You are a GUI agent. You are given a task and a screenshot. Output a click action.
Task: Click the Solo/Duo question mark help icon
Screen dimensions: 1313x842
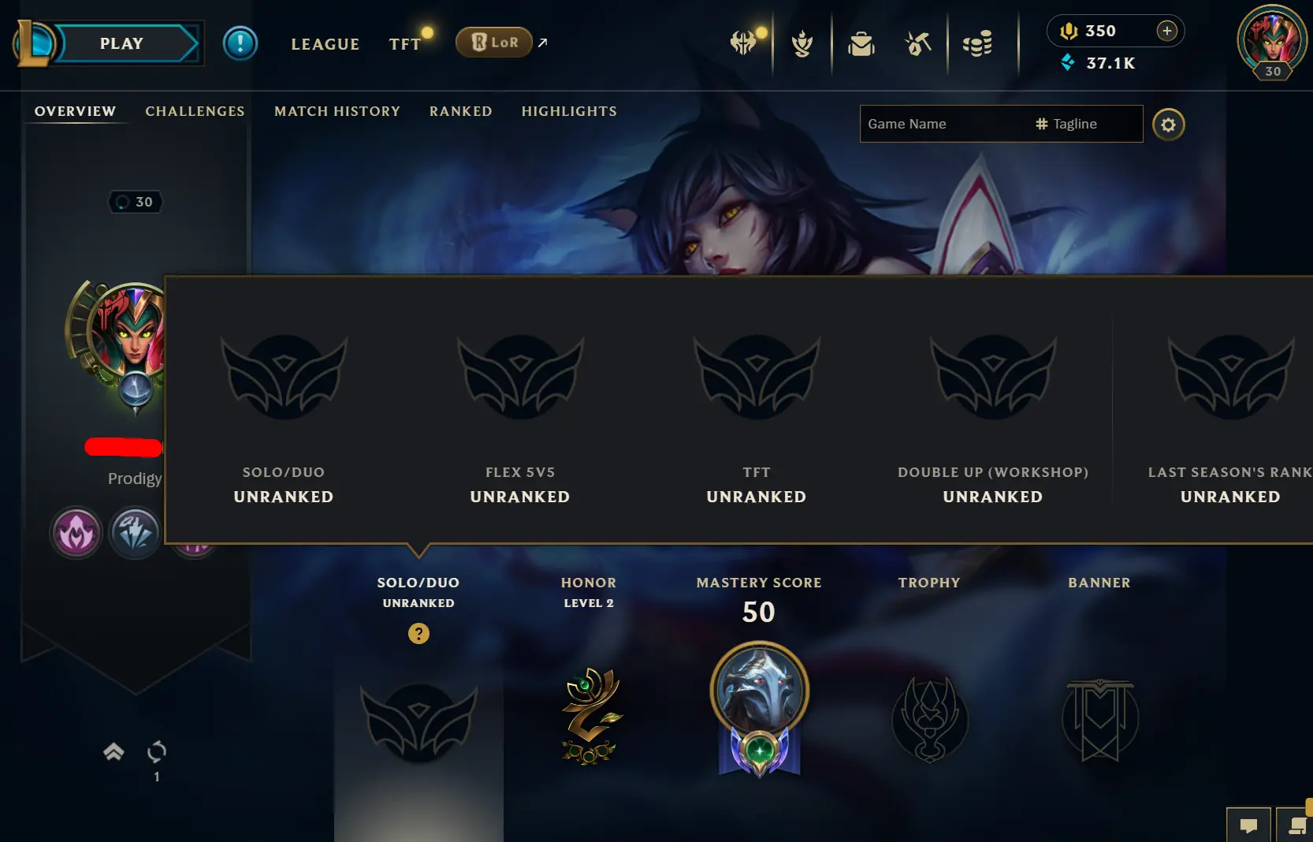[418, 633]
